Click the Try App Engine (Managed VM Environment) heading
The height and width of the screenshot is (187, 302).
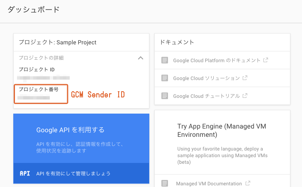pyautogui.click(x=222, y=130)
